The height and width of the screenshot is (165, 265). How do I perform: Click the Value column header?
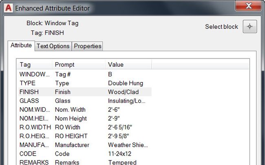coord(128,65)
